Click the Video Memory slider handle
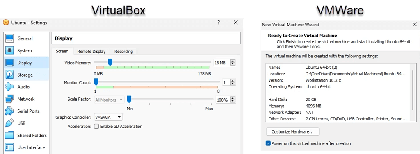420x154 pixels. coord(110,62)
